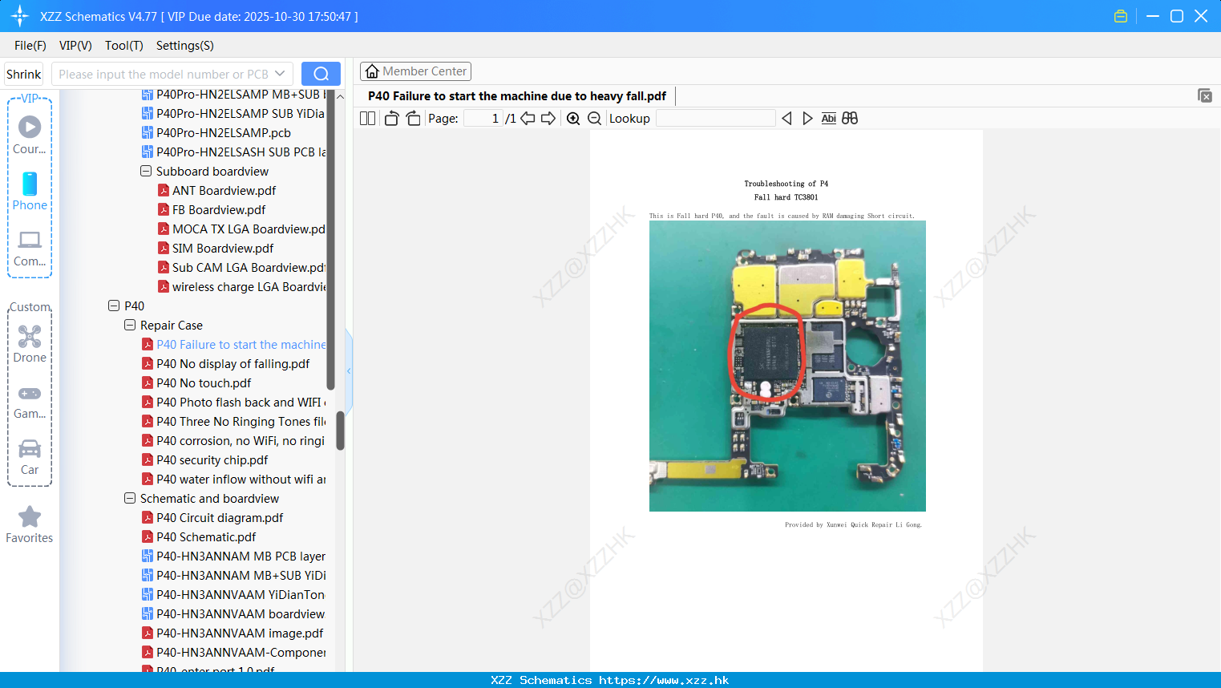Open P40 Photo flash back and WIFI
This screenshot has width=1221, height=688.
click(x=233, y=402)
